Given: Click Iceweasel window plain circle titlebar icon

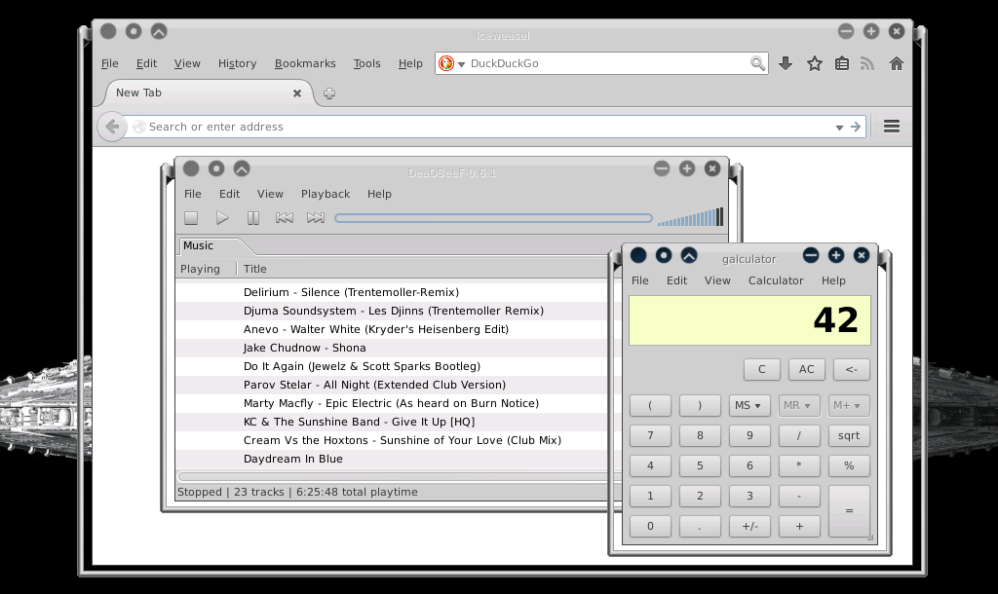Looking at the screenshot, I should pos(108,30).
